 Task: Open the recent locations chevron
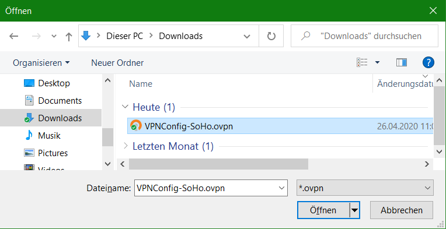pos(54,36)
